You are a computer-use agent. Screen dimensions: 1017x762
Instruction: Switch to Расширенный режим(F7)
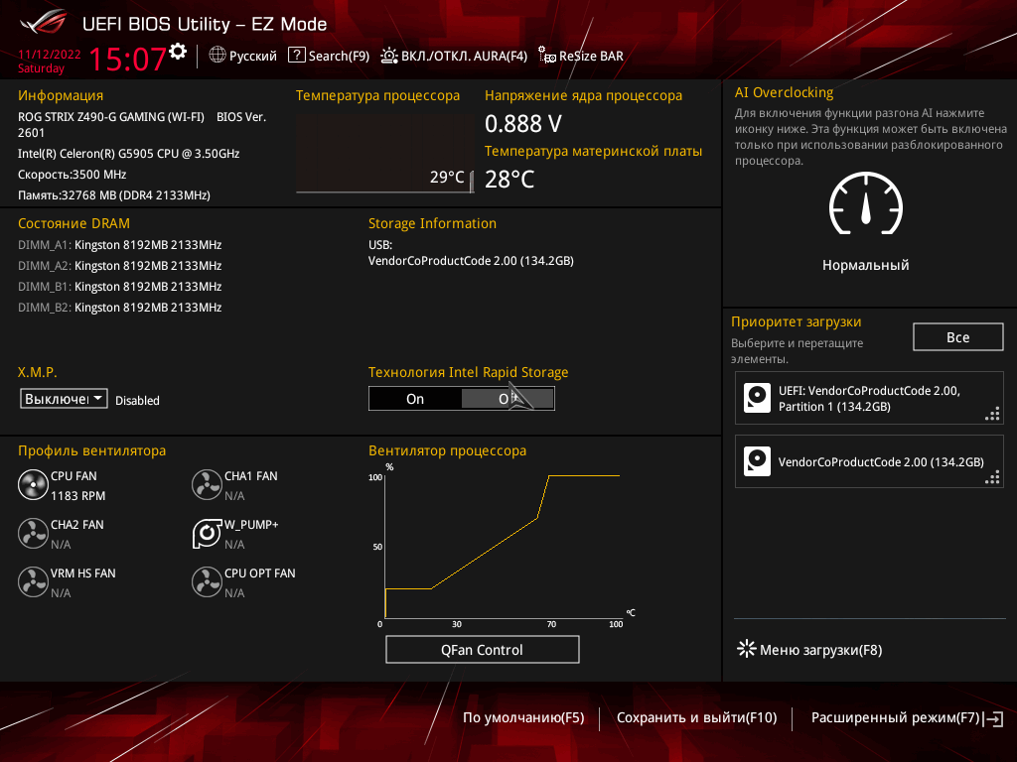[x=895, y=718]
